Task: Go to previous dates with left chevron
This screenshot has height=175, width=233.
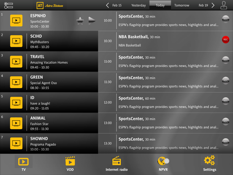Action: tap(108, 5)
